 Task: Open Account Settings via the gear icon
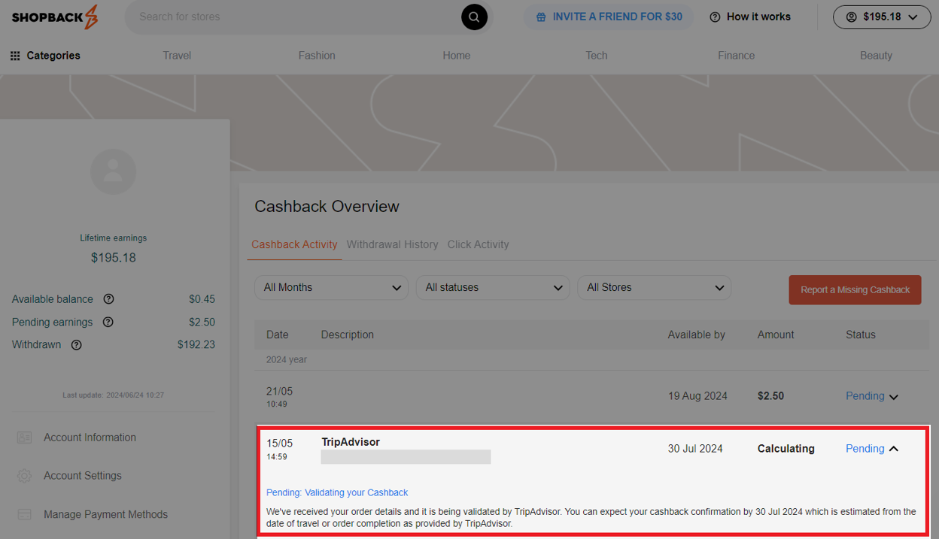[23, 476]
